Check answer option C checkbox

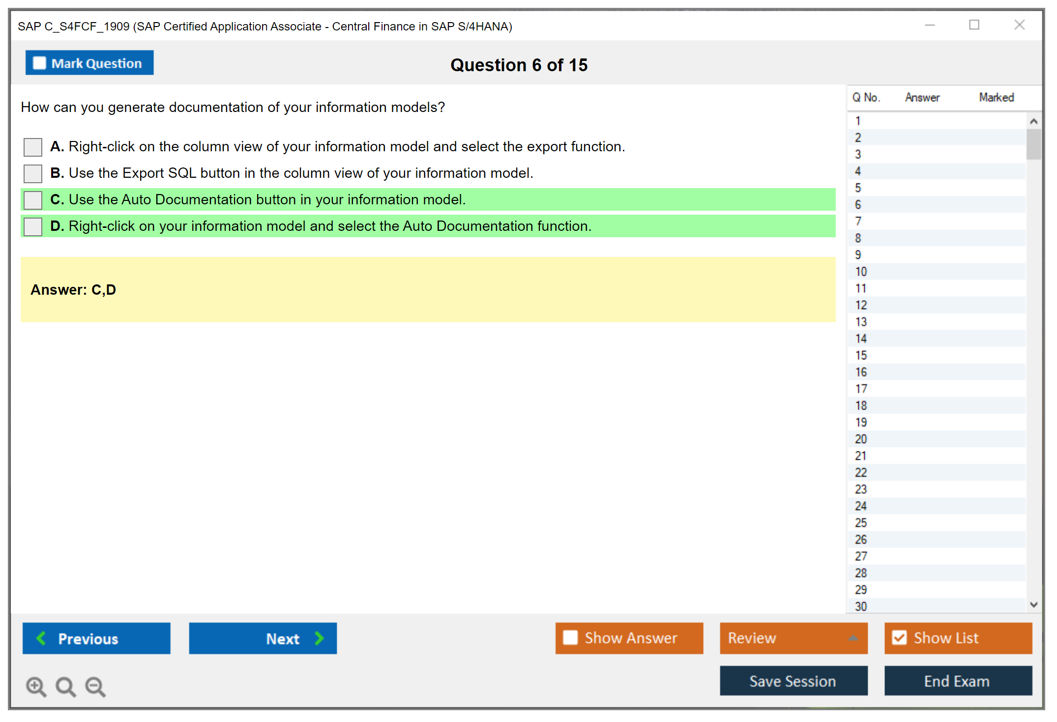click(33, 200)
